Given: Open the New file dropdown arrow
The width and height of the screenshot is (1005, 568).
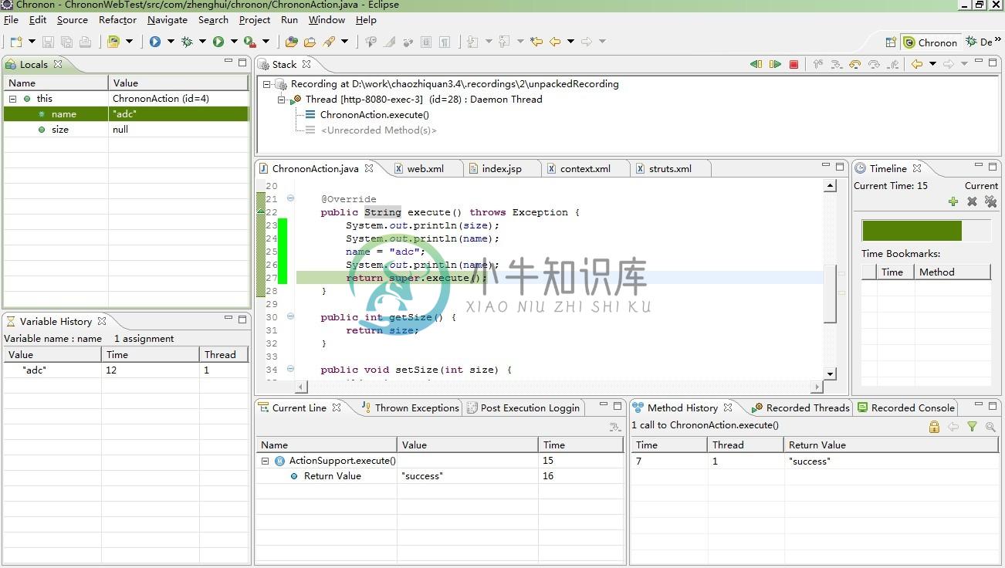Looking at the screenshot, I should click(32, 42).
